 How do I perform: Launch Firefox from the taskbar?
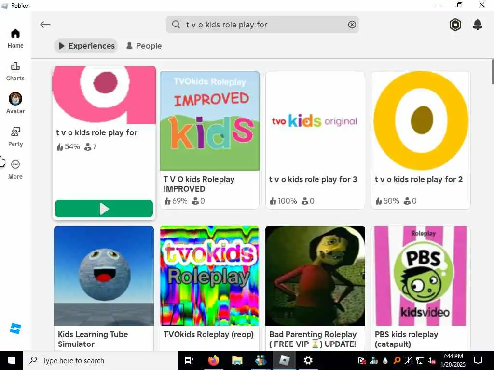tap(214, 360)
